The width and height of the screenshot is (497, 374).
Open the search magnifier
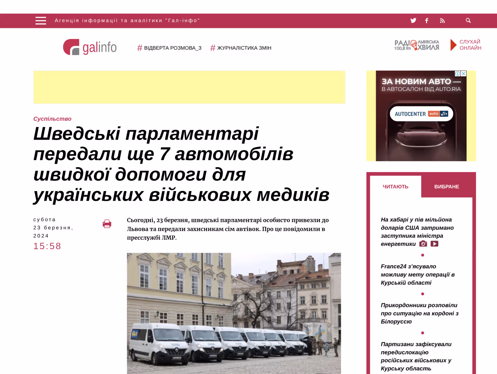468,21
